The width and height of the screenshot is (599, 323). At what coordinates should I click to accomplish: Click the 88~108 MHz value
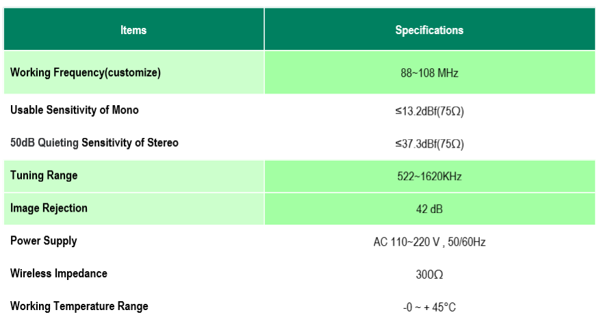[429, 72]
